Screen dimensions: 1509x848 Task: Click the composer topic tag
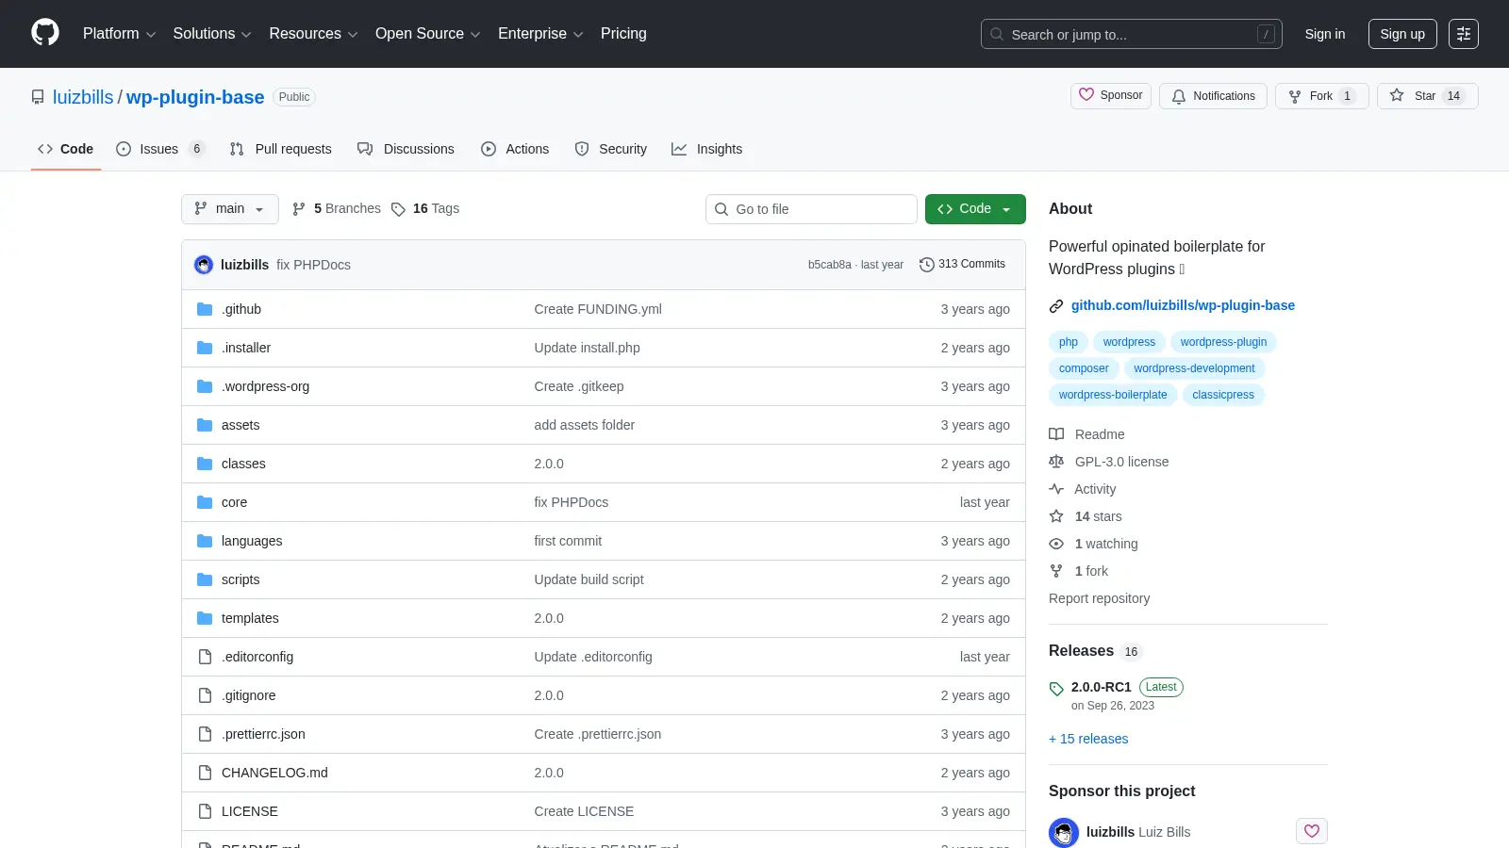coord(1084,368)
